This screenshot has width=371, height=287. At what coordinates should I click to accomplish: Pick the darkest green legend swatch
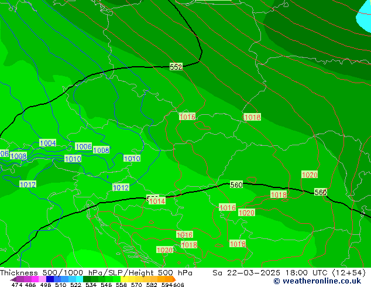[x=85, y=279]
